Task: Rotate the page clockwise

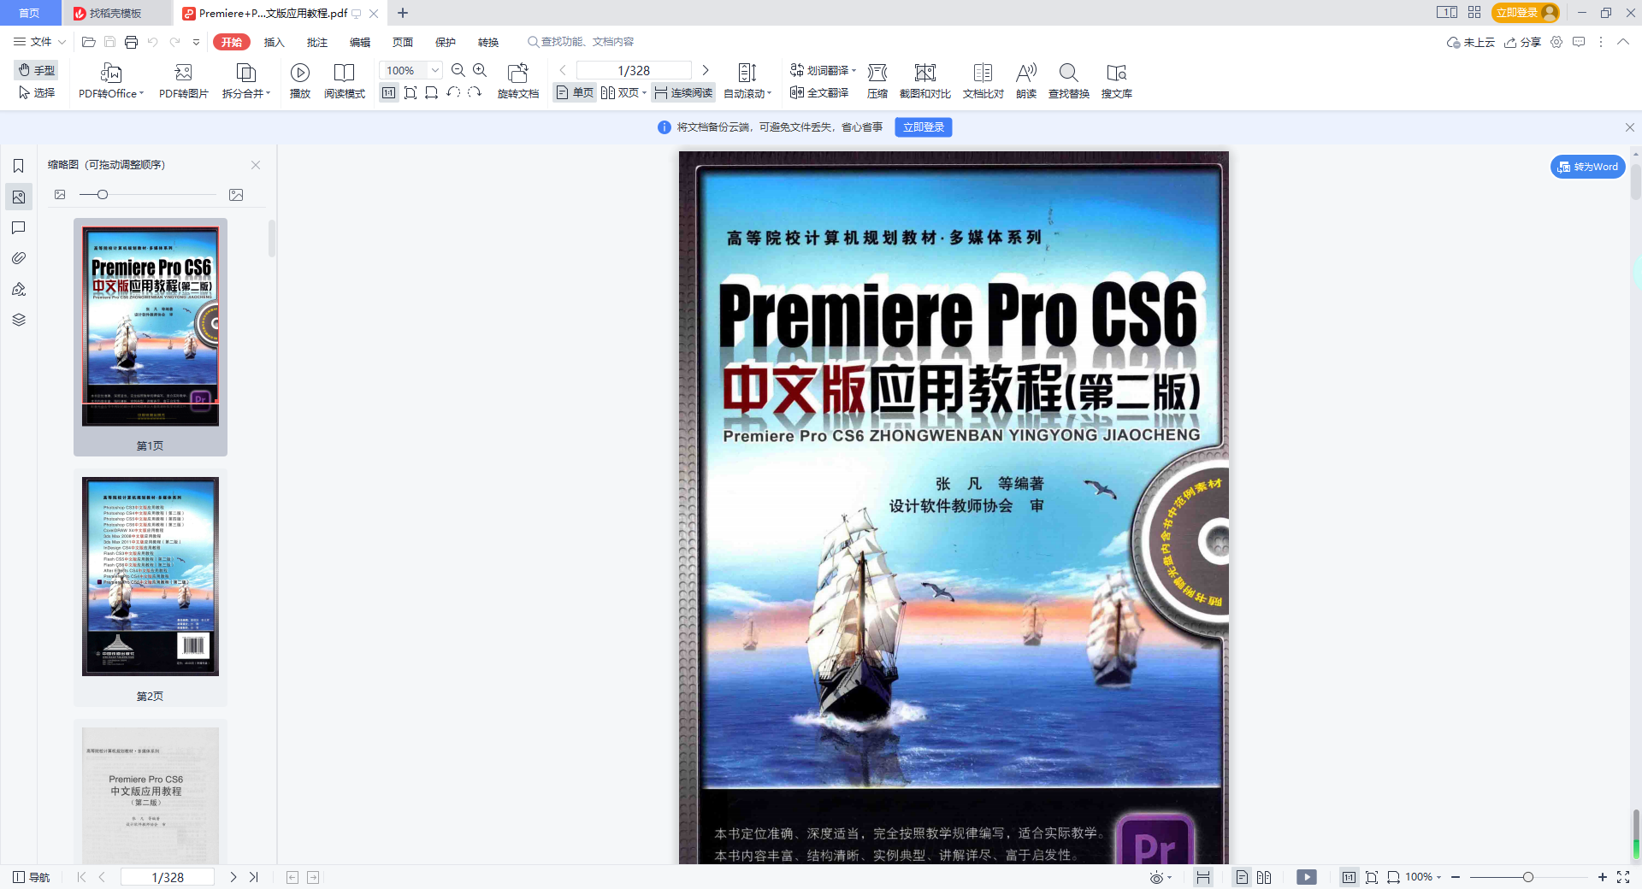Action: pos(475,92)
